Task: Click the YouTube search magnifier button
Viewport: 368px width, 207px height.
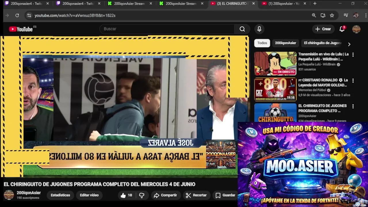Action: 242,29
